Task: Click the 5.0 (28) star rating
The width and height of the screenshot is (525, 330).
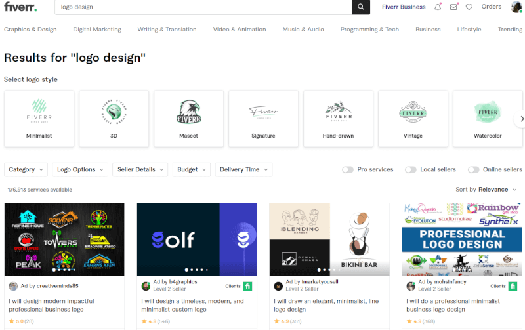Action: (x=22, y=321)
